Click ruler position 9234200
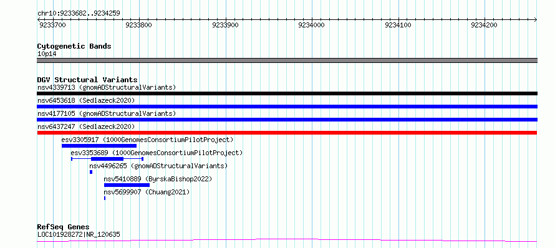The height and width of the screenshot is (248, 555). pyautogui.click(x=484, y=25)
